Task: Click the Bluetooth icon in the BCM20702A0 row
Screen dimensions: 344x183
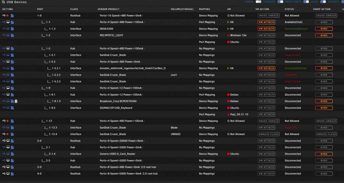Action: tap(16, 101)
